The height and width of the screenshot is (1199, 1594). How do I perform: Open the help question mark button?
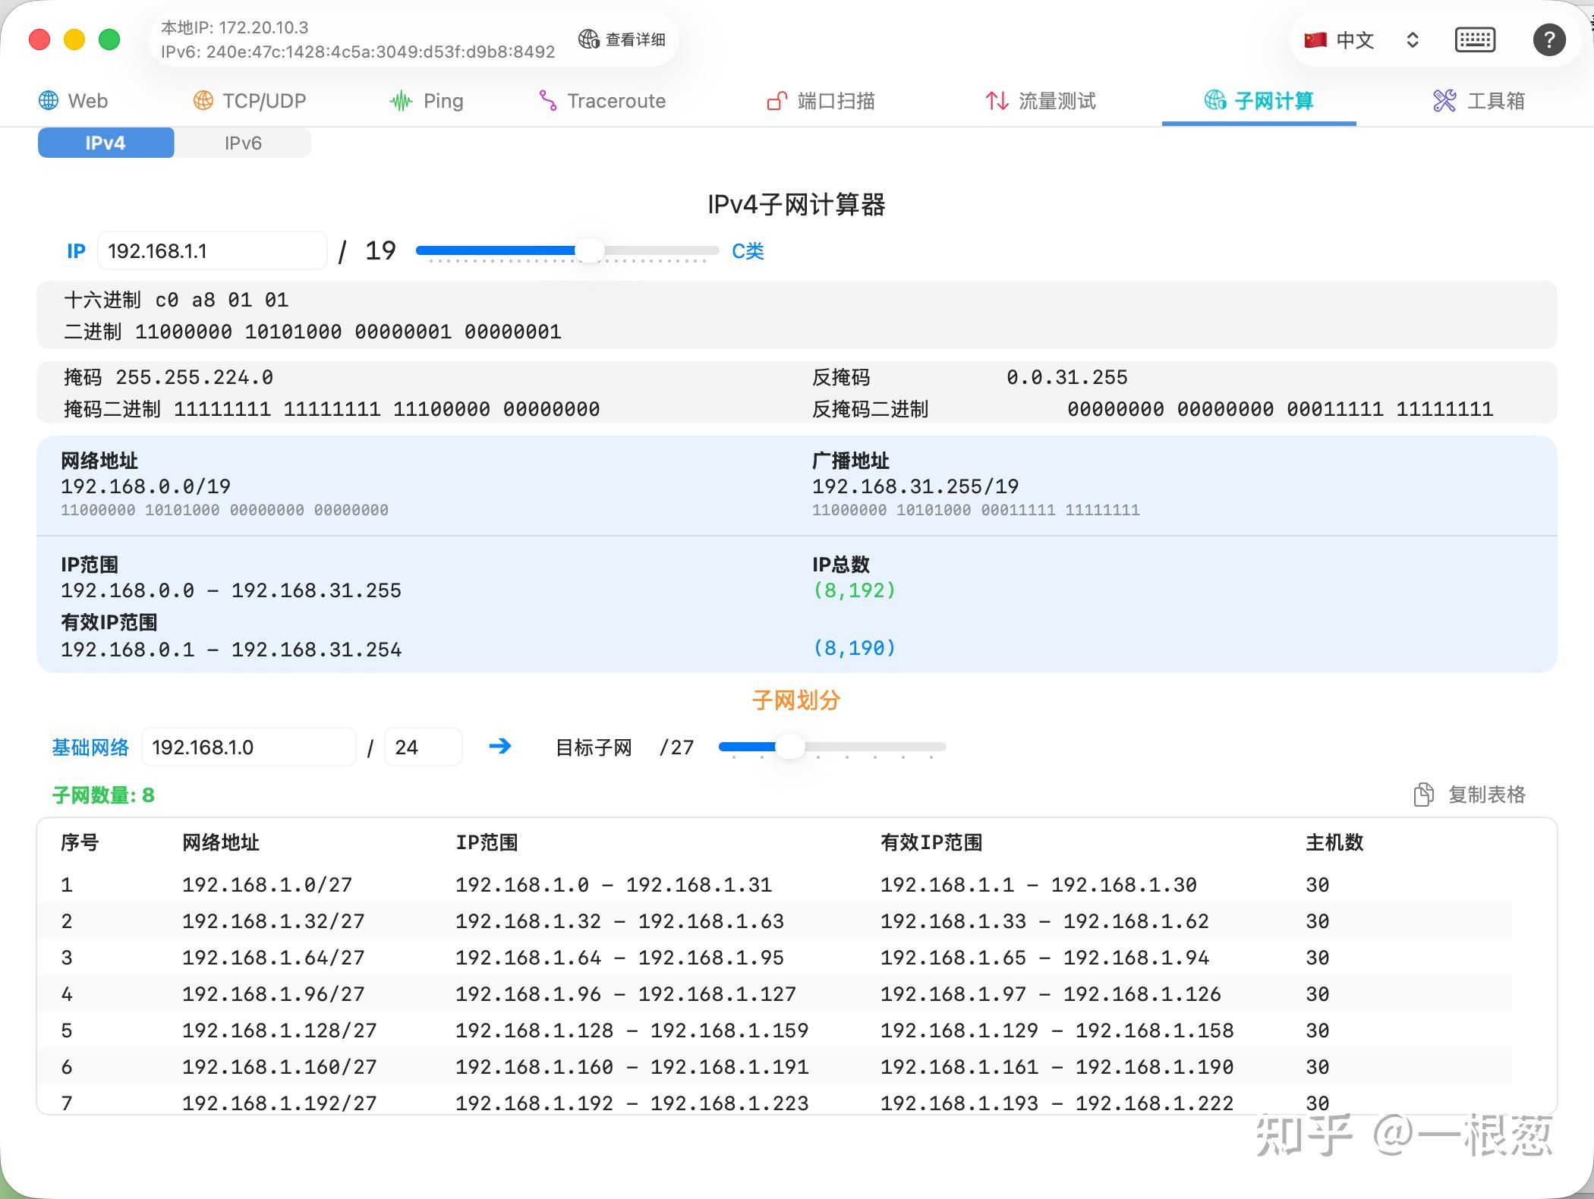coord(1549,39)
